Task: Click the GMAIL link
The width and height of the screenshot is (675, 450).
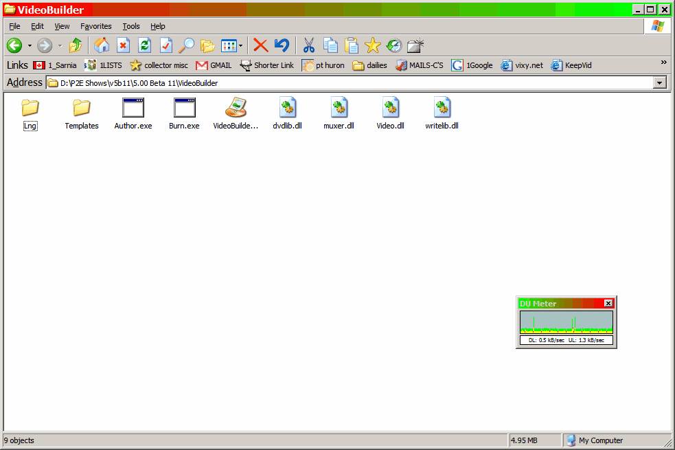Action: (x=214, y=65)
